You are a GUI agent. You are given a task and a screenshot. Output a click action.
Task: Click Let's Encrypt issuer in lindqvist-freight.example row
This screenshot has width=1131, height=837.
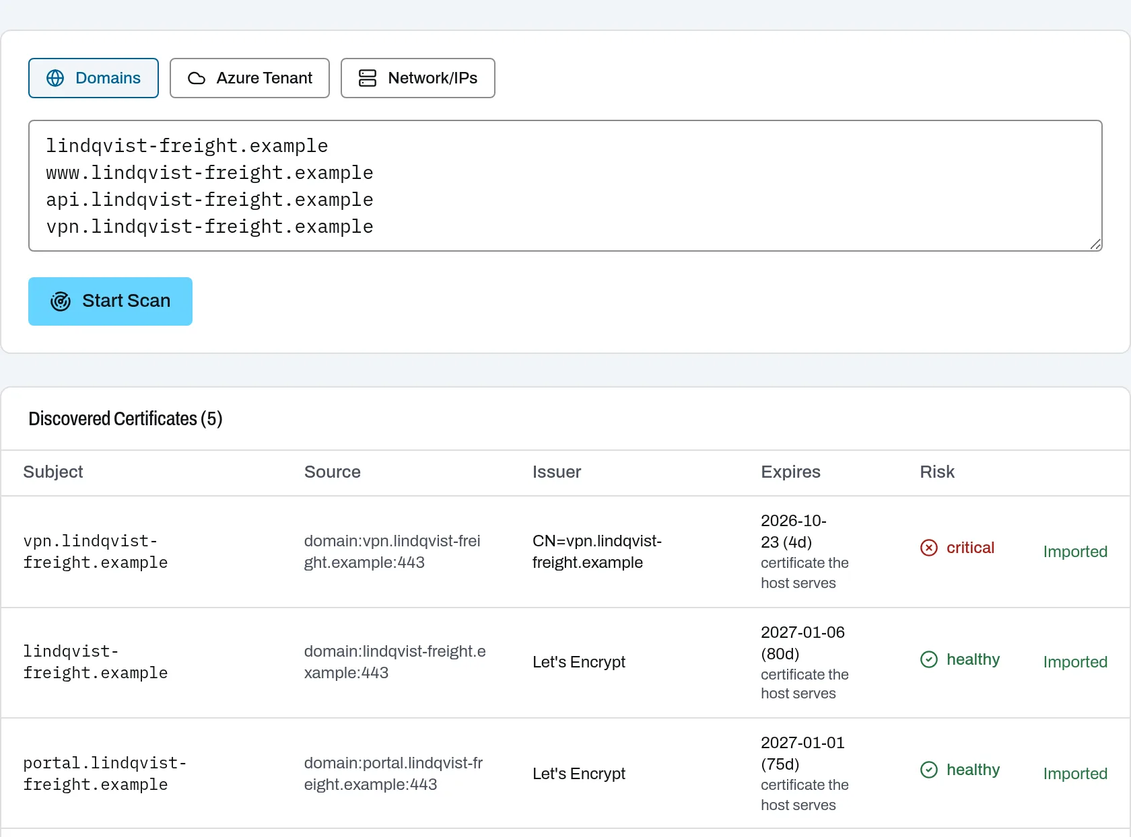pos(579,662)
